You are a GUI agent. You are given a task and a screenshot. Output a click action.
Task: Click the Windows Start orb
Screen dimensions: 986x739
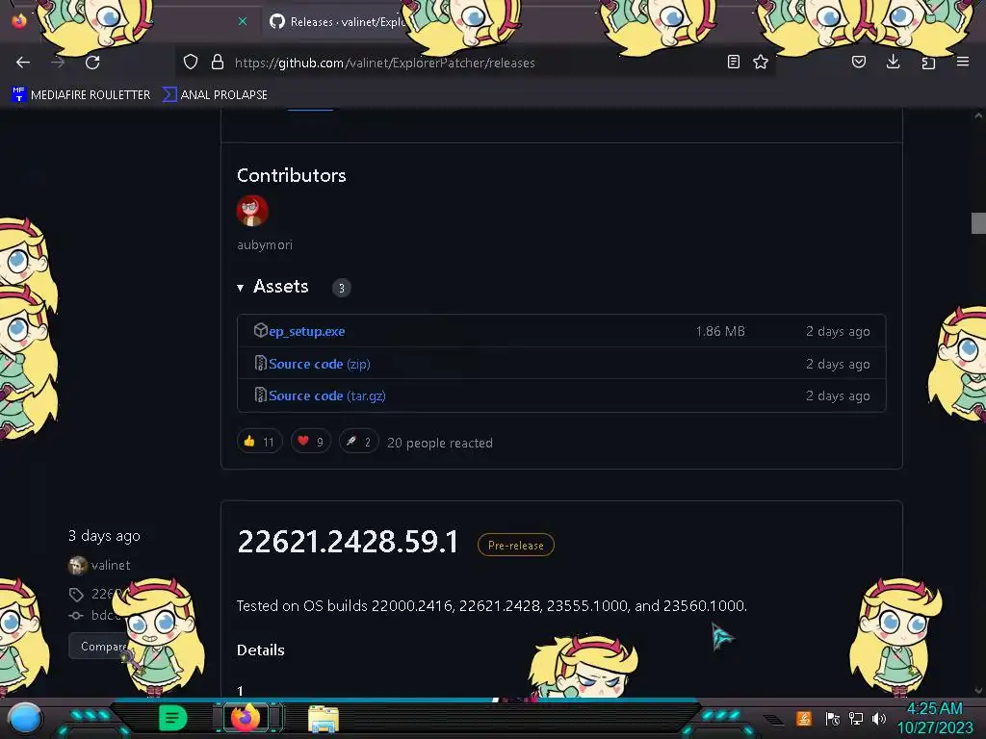click(x=25, y=718)
